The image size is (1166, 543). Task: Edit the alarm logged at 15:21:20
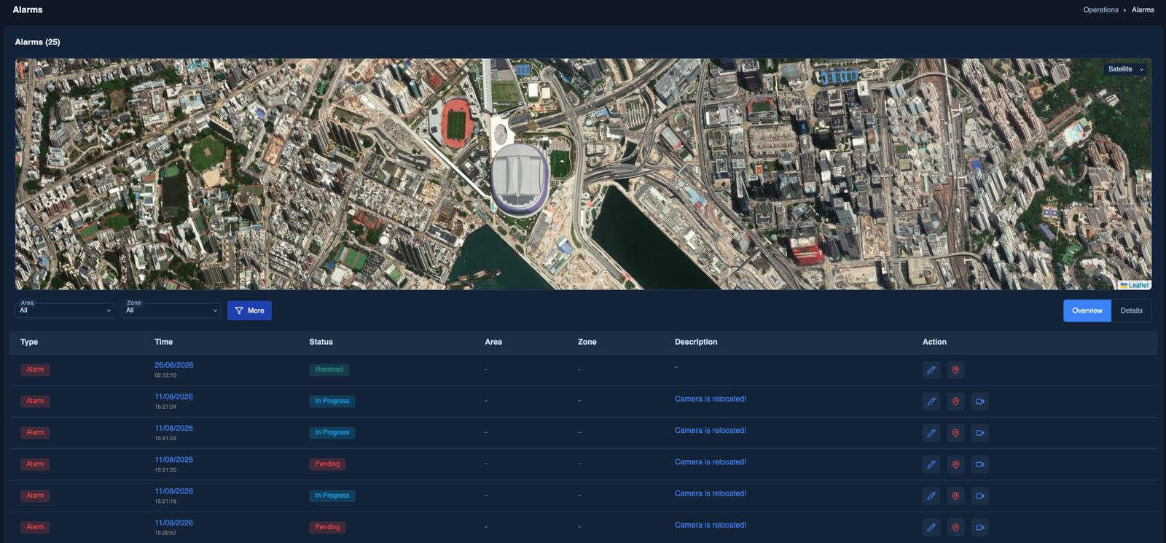[931, 464]
